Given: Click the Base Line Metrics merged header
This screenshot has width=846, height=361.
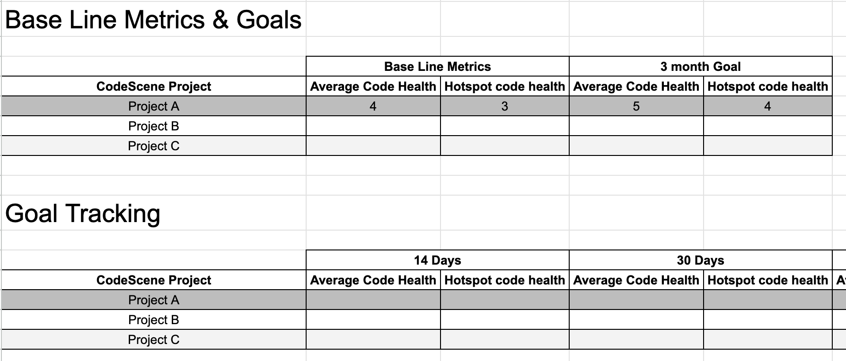Looking at the screenshot, I should 437,67.
